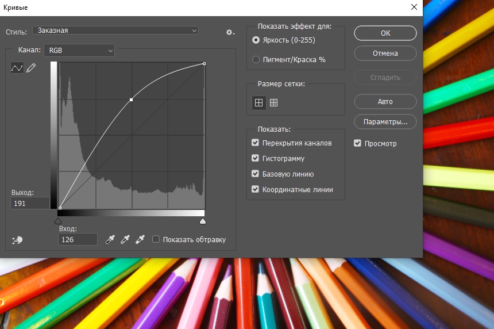Toggle Перекрытия каналов checkbox
This screenshot has height=329, width=494.
point(255,143)
